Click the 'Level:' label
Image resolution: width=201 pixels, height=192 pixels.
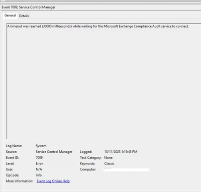tap(10, 163)
